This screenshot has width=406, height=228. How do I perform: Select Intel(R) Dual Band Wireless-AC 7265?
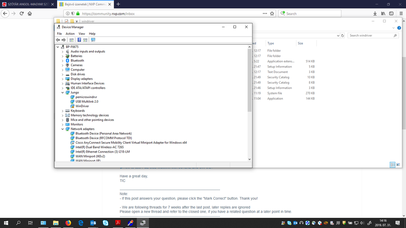[x=100, y=147]
